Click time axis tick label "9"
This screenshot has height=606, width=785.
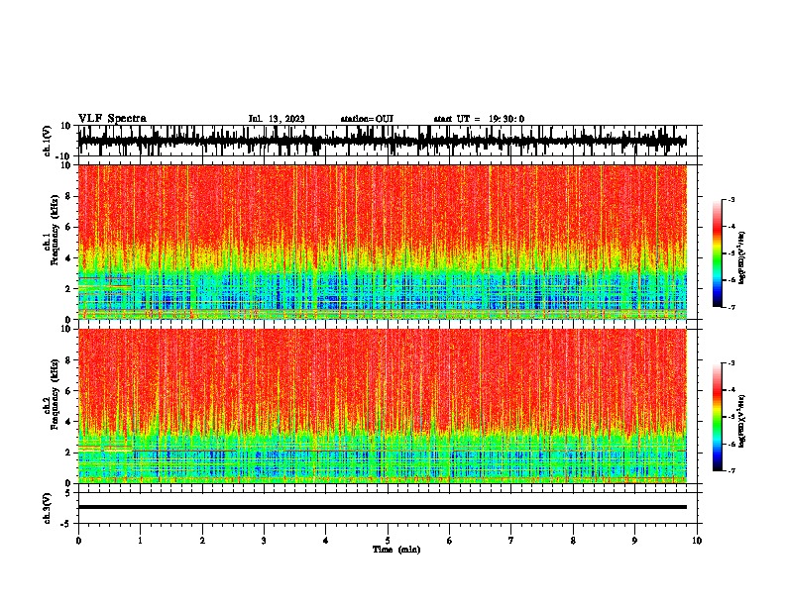(634, 541)
